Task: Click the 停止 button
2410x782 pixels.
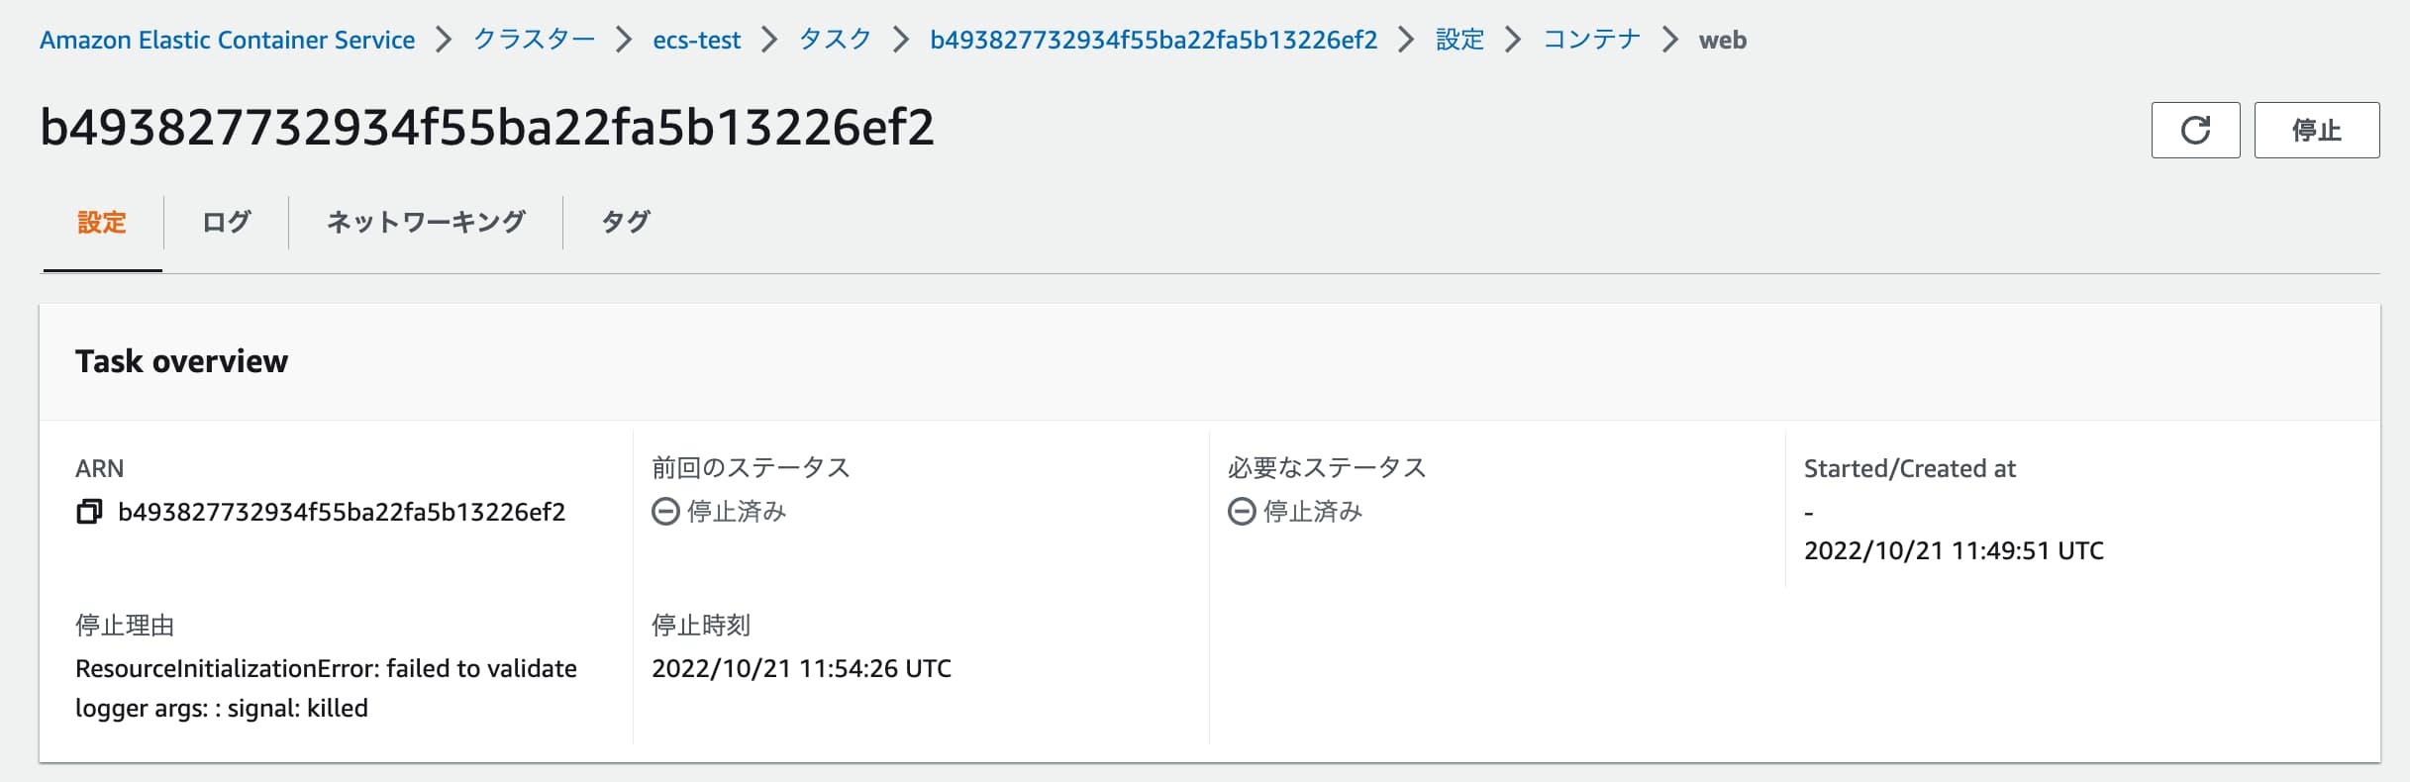Action: click(x=2317, y=130)
